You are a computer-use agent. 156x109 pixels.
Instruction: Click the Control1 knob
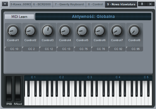click(x=13, y=31)
